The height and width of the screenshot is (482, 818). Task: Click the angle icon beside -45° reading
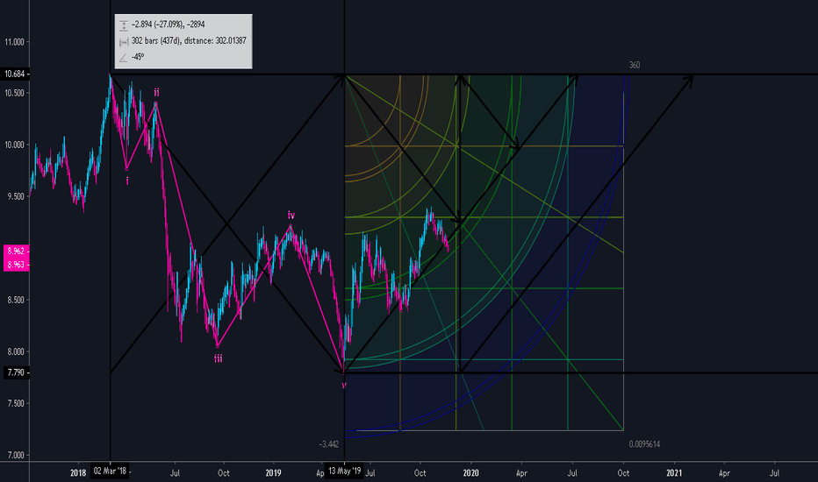123,58
